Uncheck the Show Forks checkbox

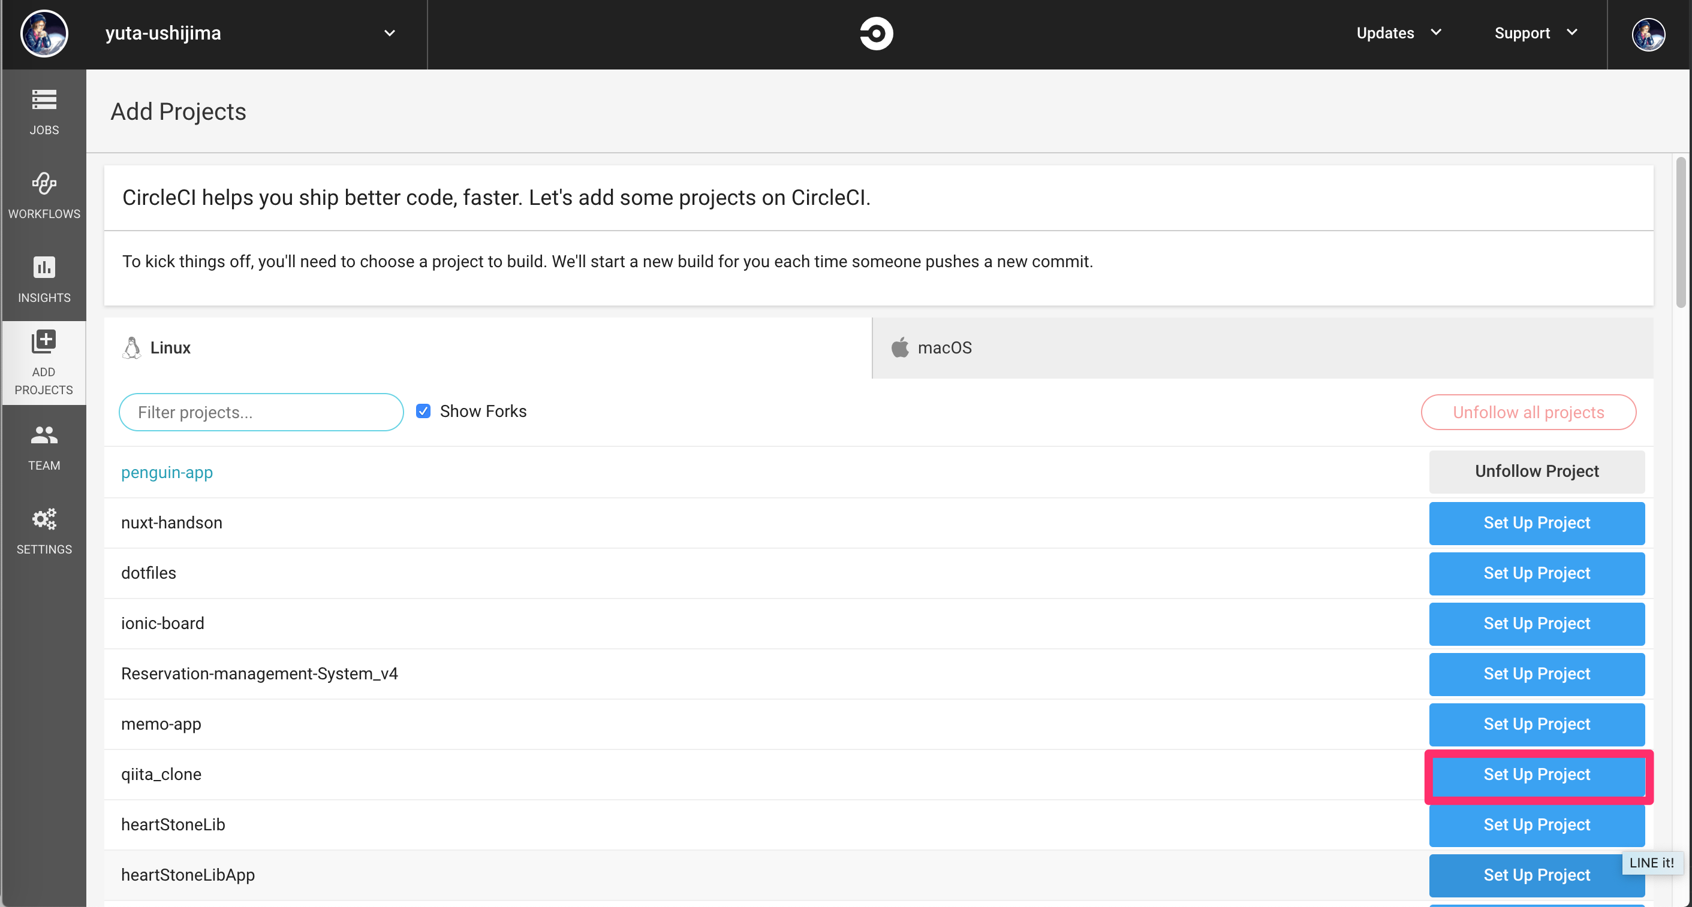424,412
